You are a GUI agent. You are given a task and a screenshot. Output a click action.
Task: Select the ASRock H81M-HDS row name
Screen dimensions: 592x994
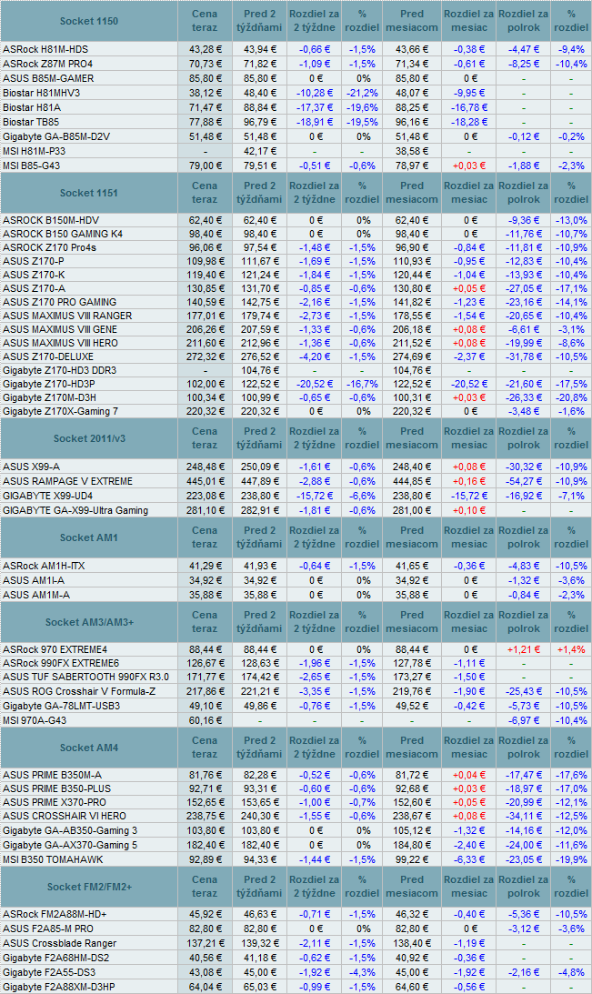(x=45, y=49)
